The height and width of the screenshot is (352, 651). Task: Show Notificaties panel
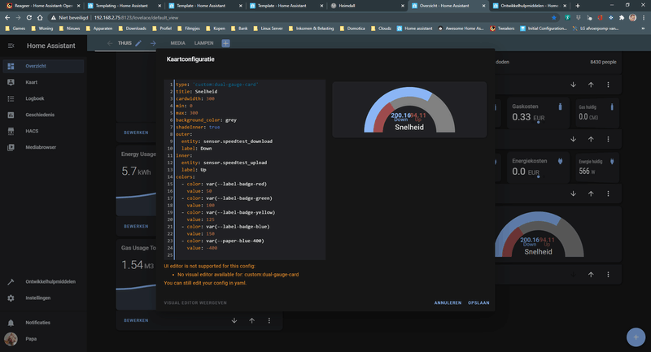tap(43, 322)
